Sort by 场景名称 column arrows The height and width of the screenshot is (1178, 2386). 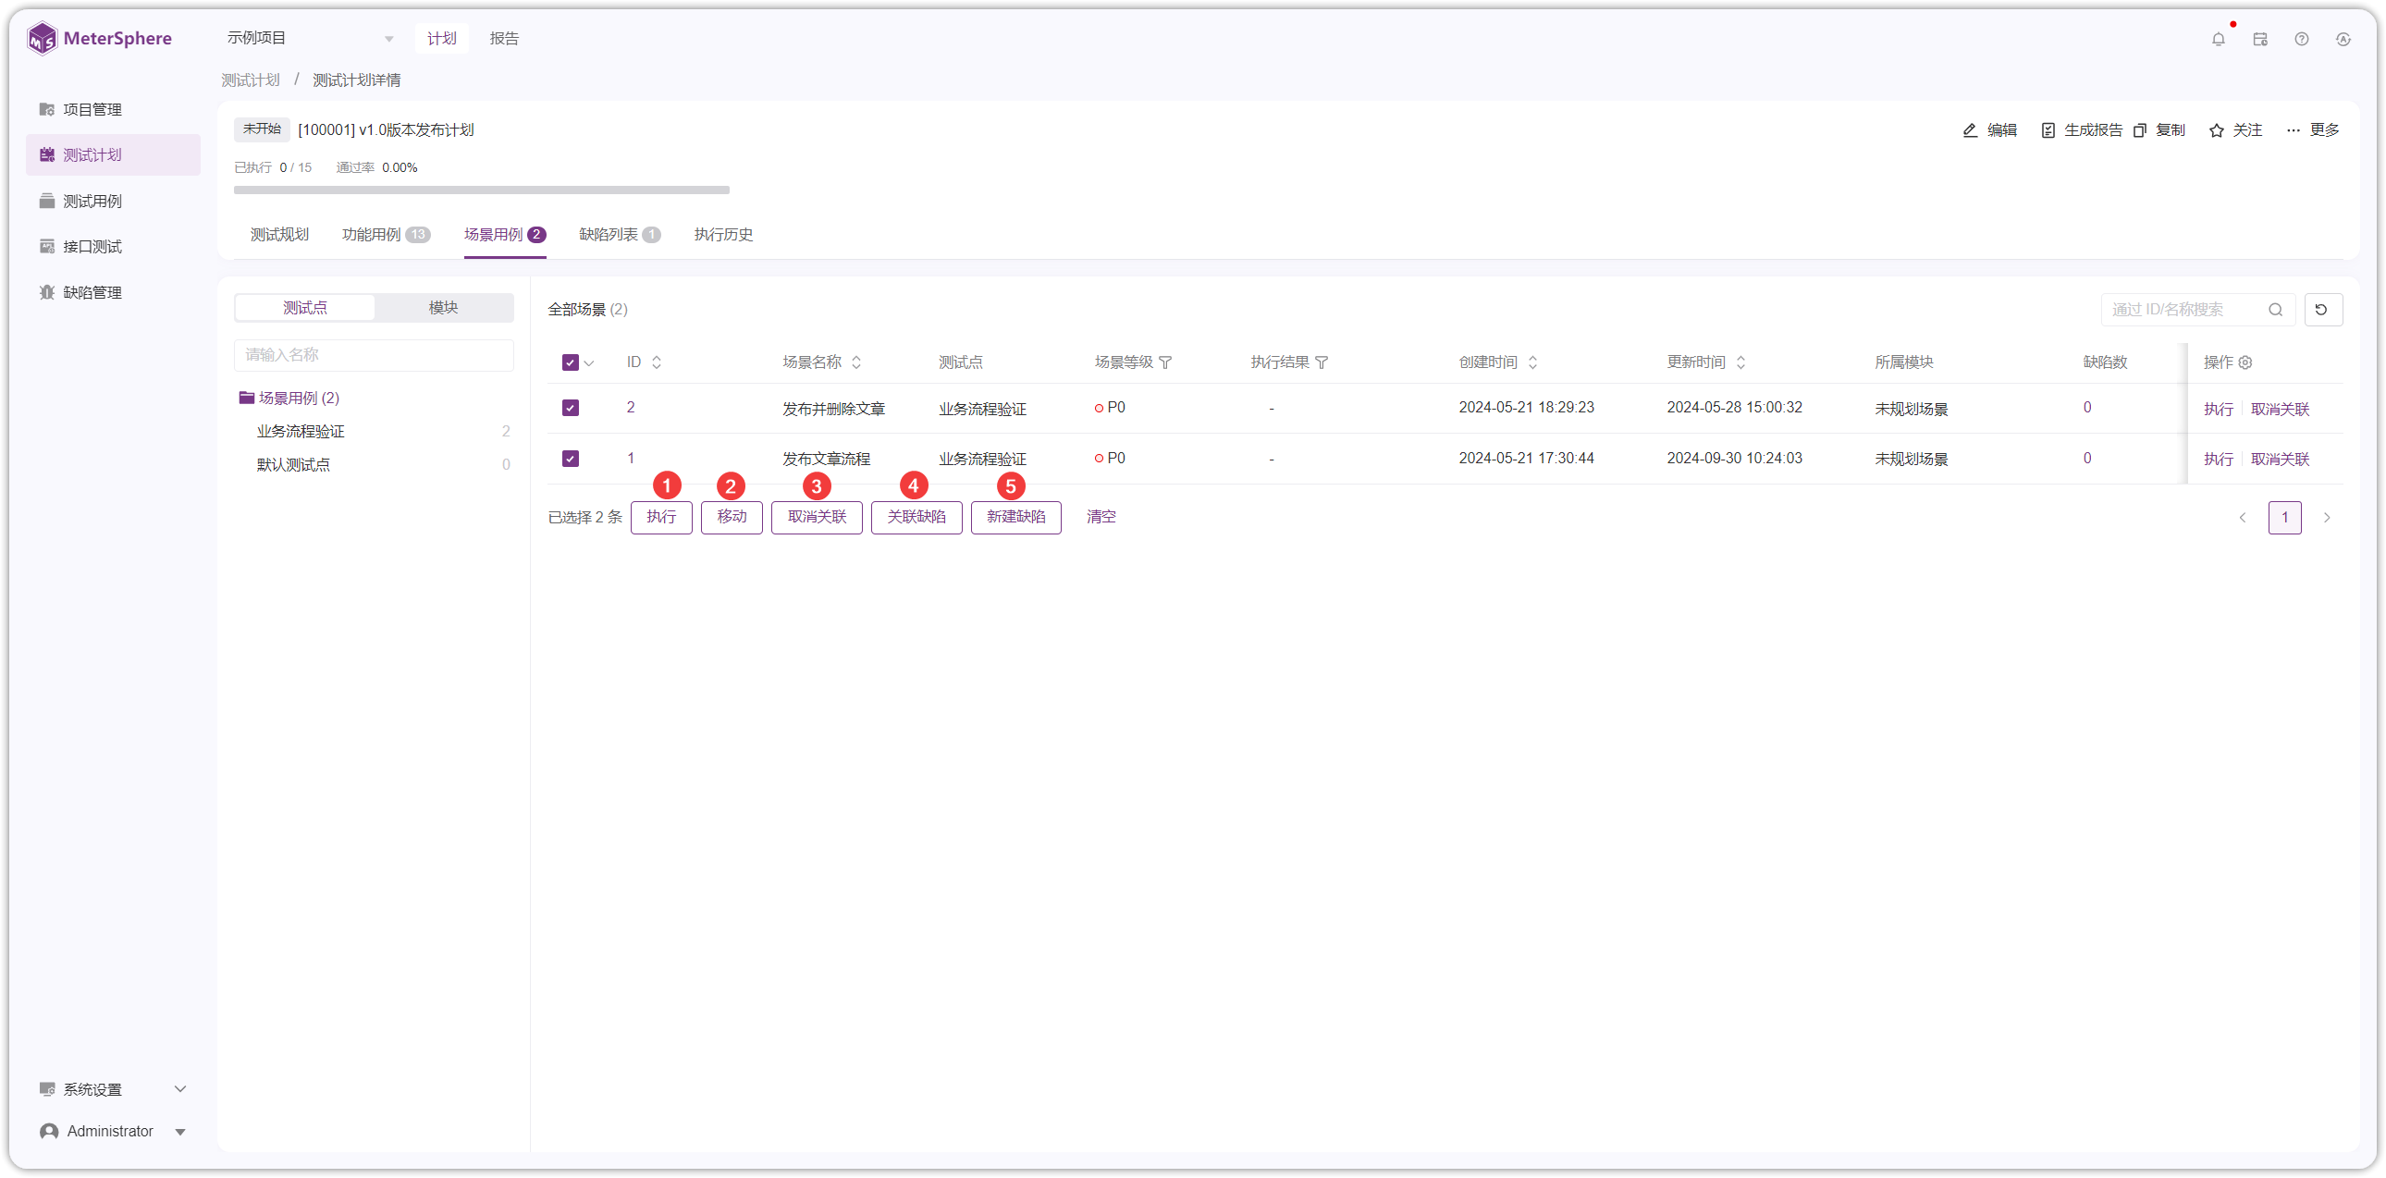(856, 362)
